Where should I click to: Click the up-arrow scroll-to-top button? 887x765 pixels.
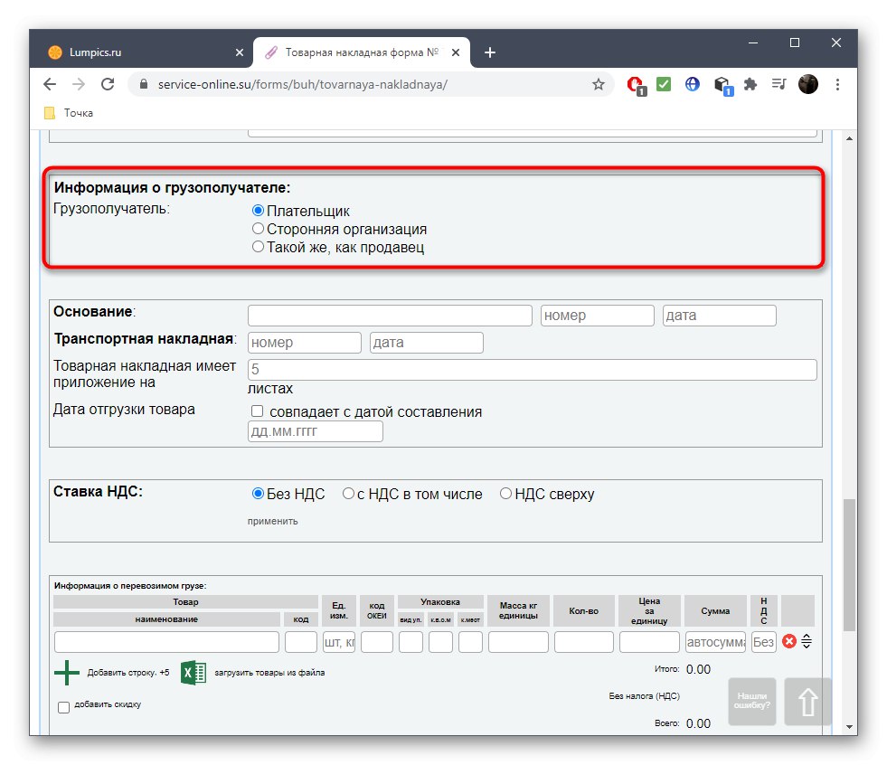(x=807, y=702)
